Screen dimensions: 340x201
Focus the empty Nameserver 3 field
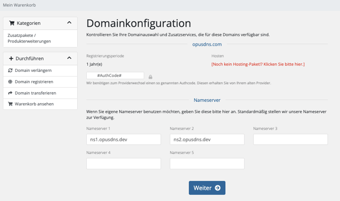coord(291,139)
